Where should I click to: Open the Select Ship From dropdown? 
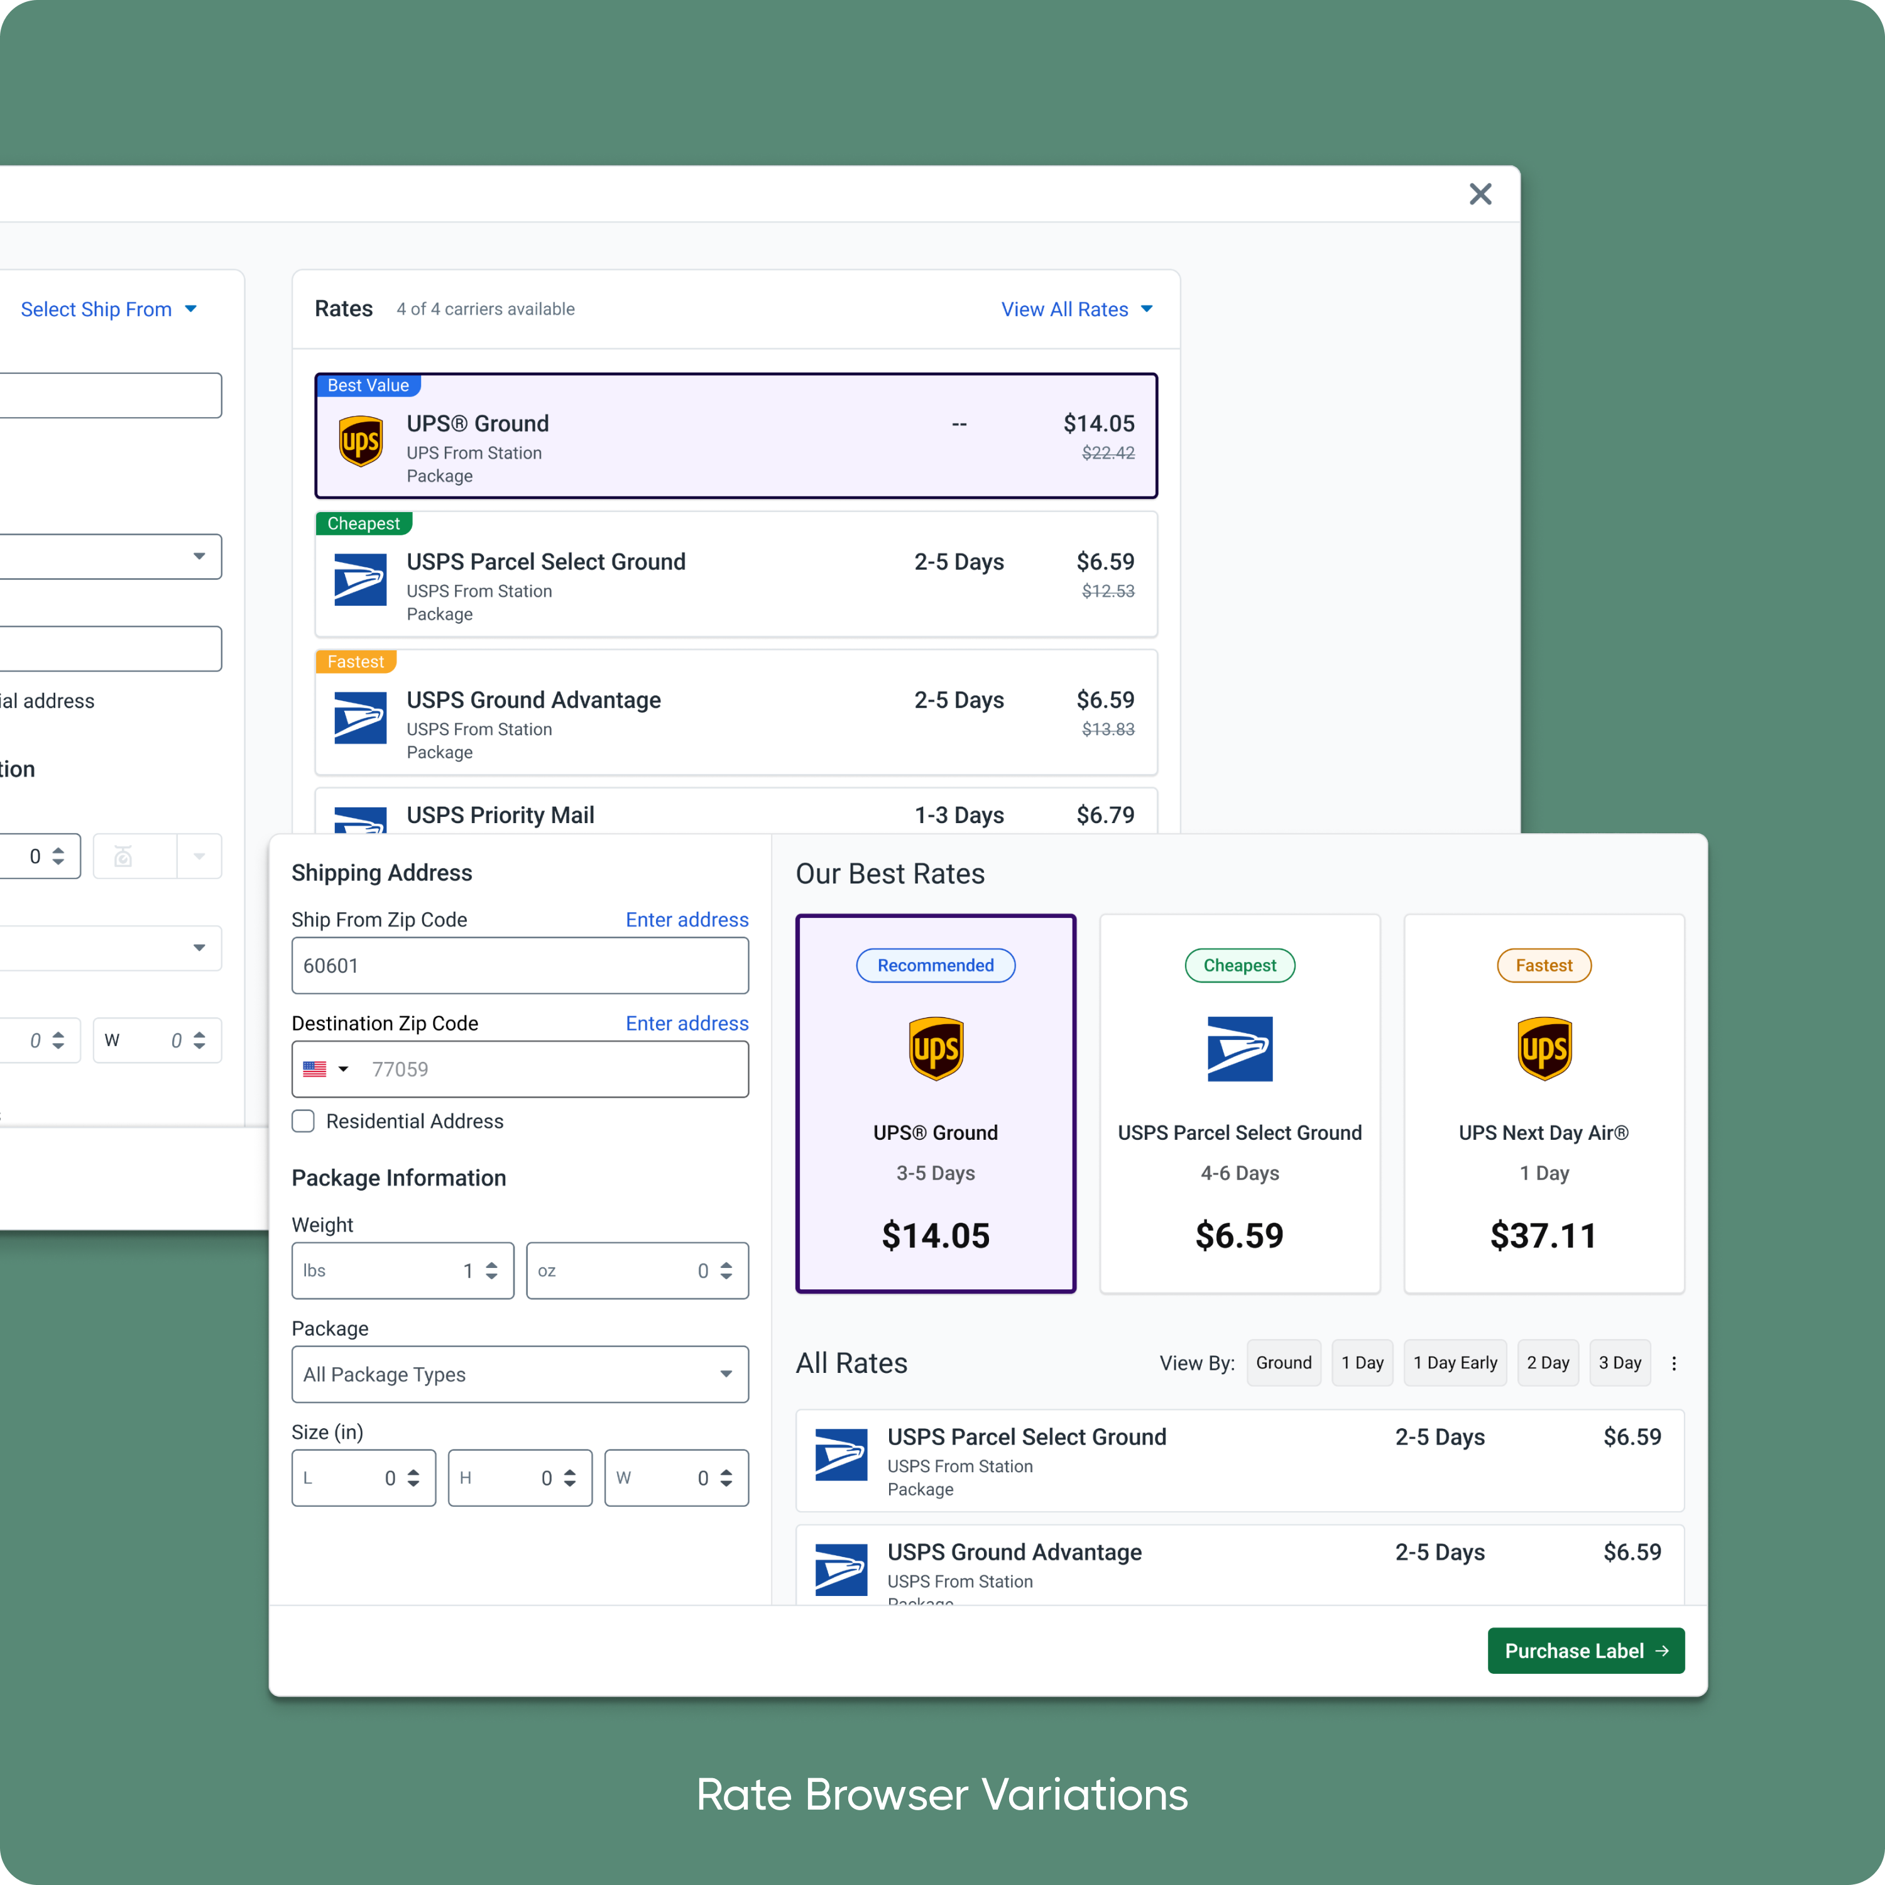click(108, 309)
